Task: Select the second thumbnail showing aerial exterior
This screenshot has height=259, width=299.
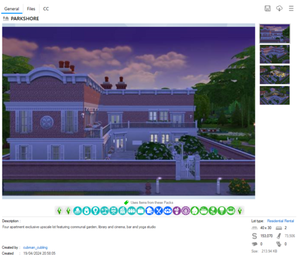Action: click(x=274, y=54)
